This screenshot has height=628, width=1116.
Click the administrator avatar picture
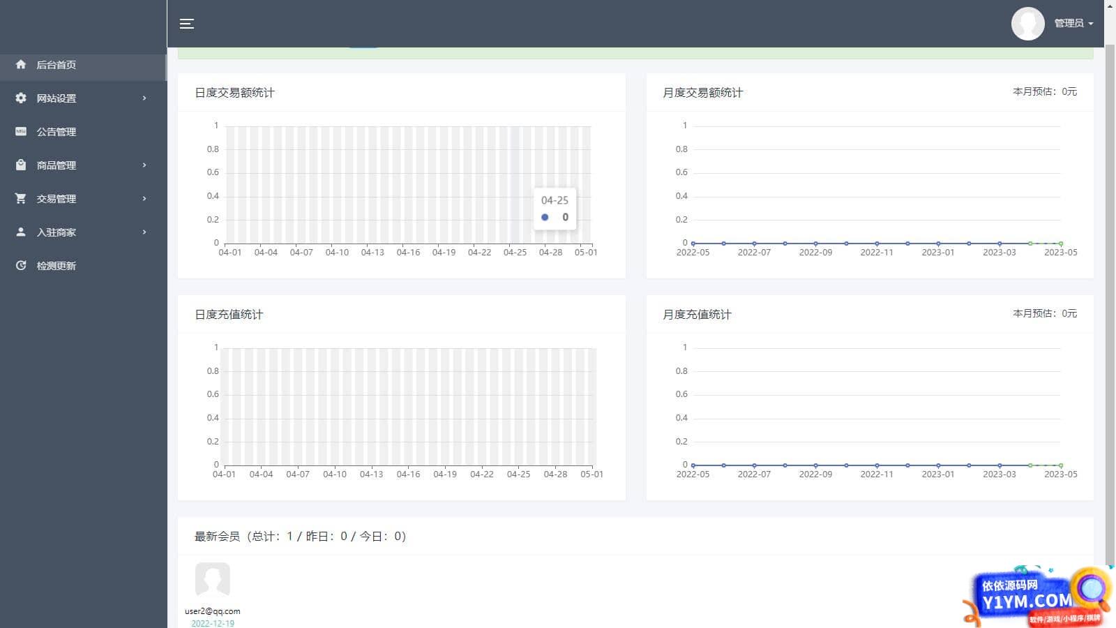[1027, 24]
